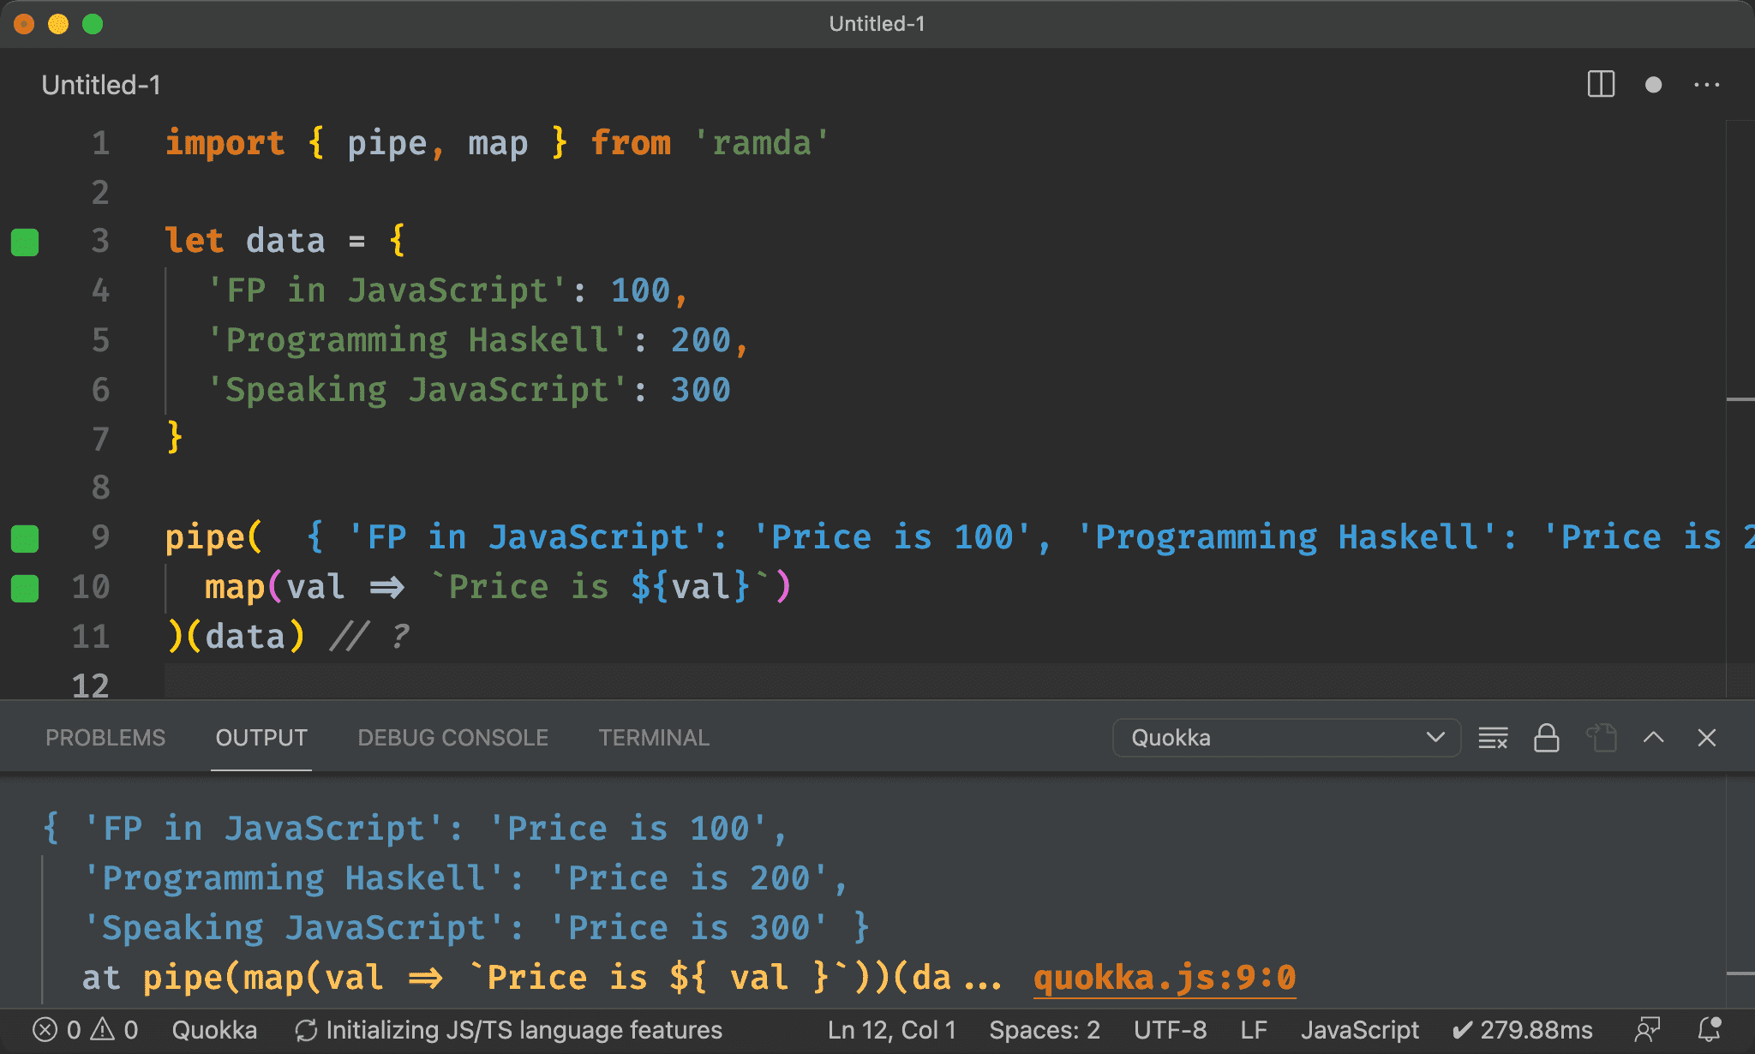Viewport: 1755px width, 1054px height.
Task: Follow the quokka.js:9:0 link
Action: pos(1165,977)
